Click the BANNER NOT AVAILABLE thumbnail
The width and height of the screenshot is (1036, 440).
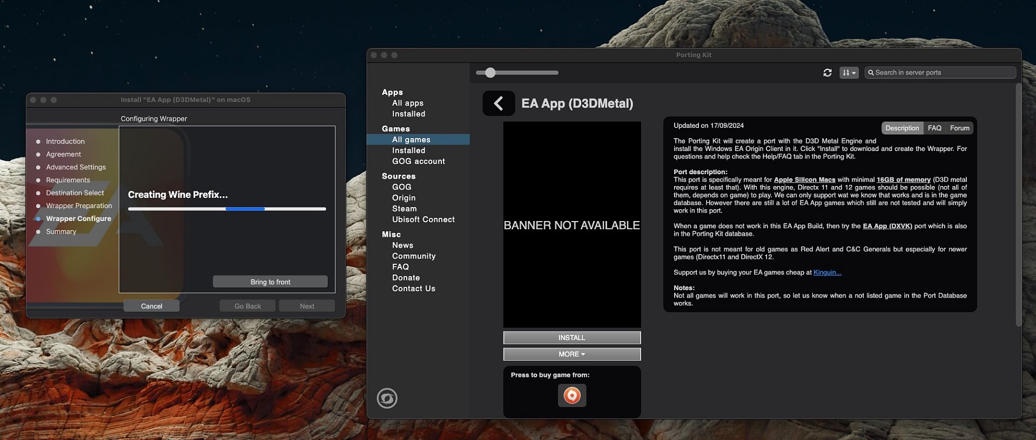(571, 224)
